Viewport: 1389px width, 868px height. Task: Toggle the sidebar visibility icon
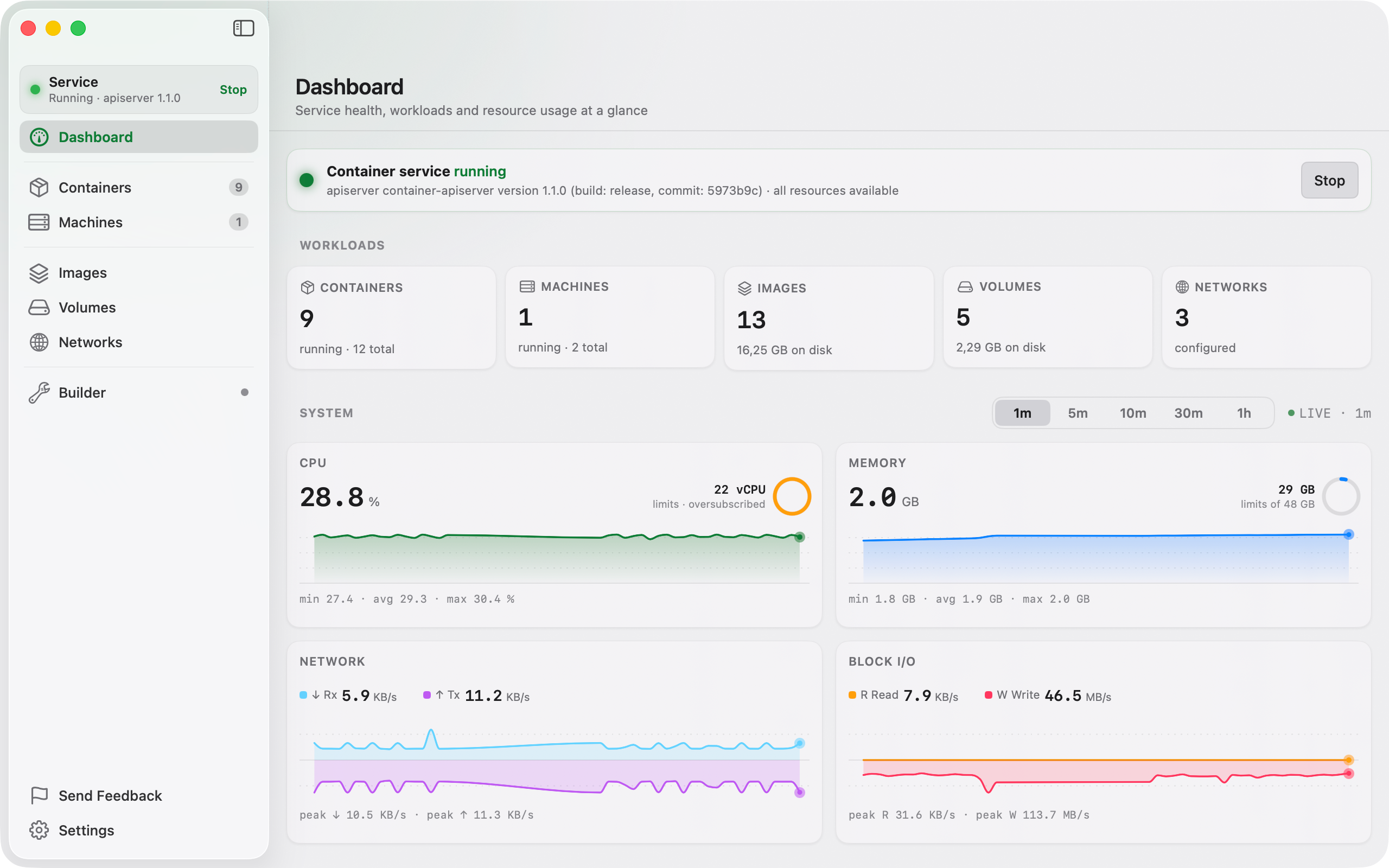coord(244,28)
